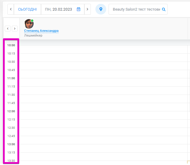
Task: Select the 10:30 time label
Action: pos(11,62)
